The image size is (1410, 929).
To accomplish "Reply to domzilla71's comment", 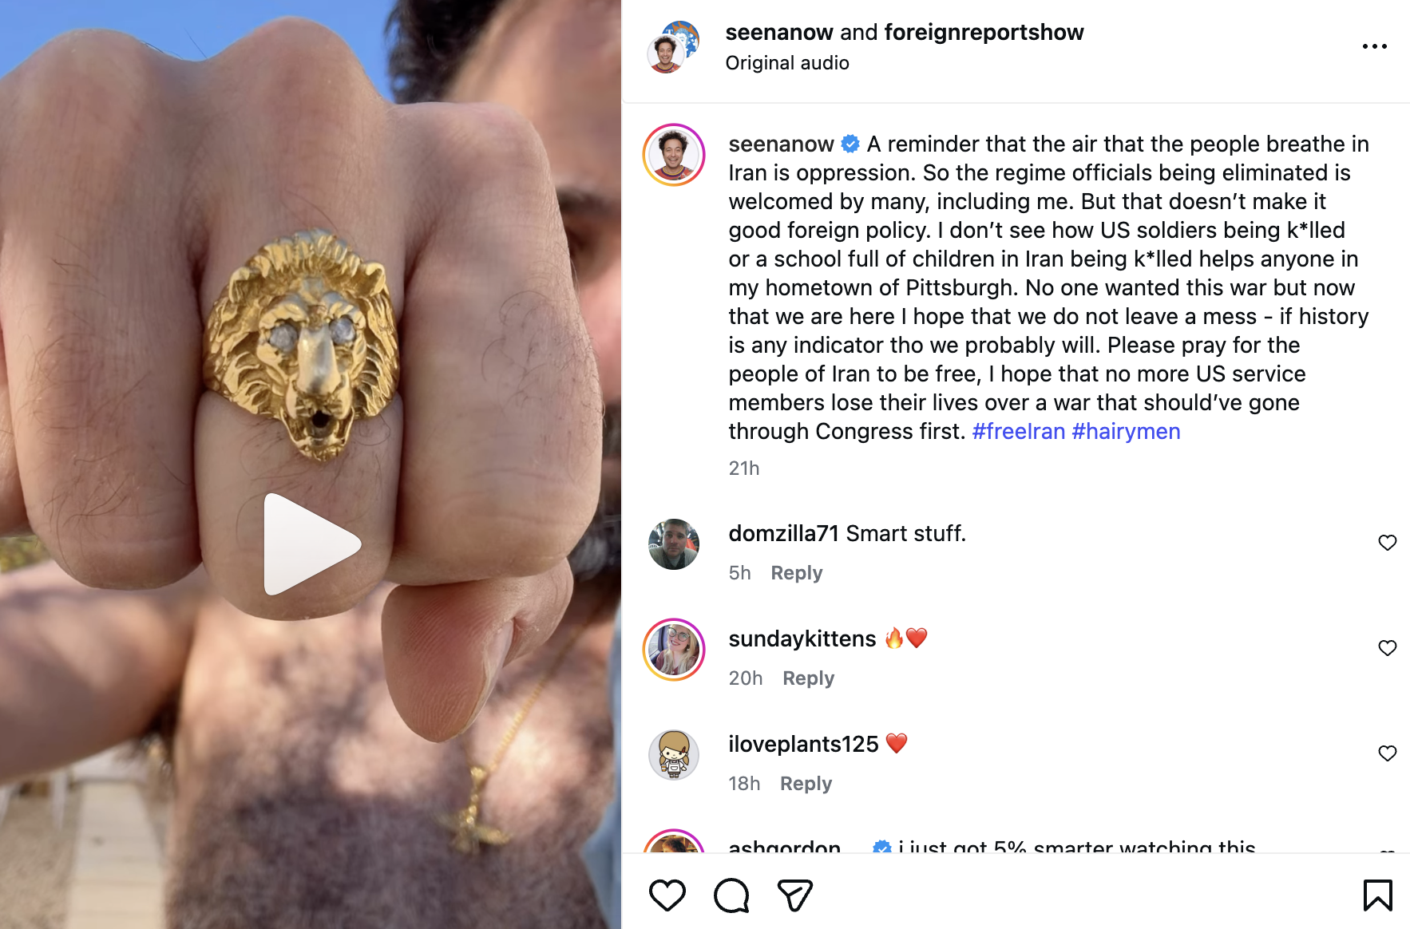I will tap(796, 573).
